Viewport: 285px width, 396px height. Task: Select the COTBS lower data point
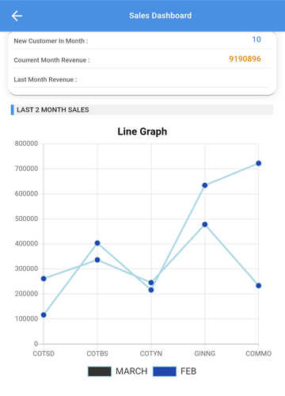(x=97, y=260)
